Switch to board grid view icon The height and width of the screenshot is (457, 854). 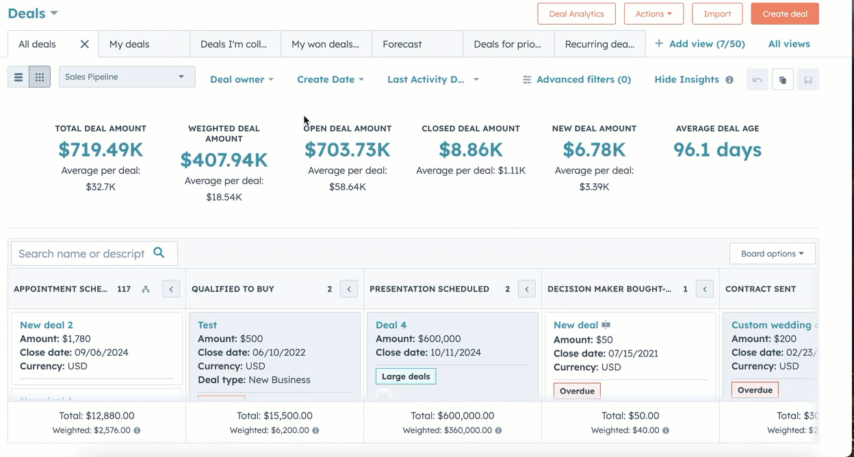(40, 77)
